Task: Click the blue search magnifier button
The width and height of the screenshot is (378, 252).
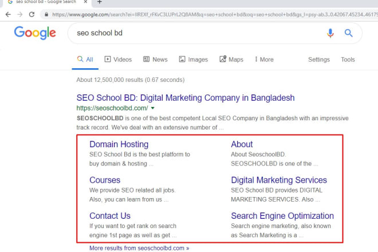Action: tap(348, 33)
